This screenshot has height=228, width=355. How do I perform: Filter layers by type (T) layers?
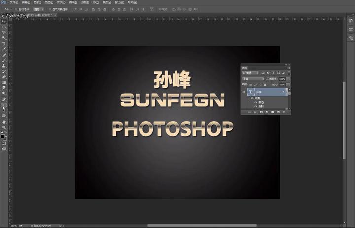click(x=273, y=73)
